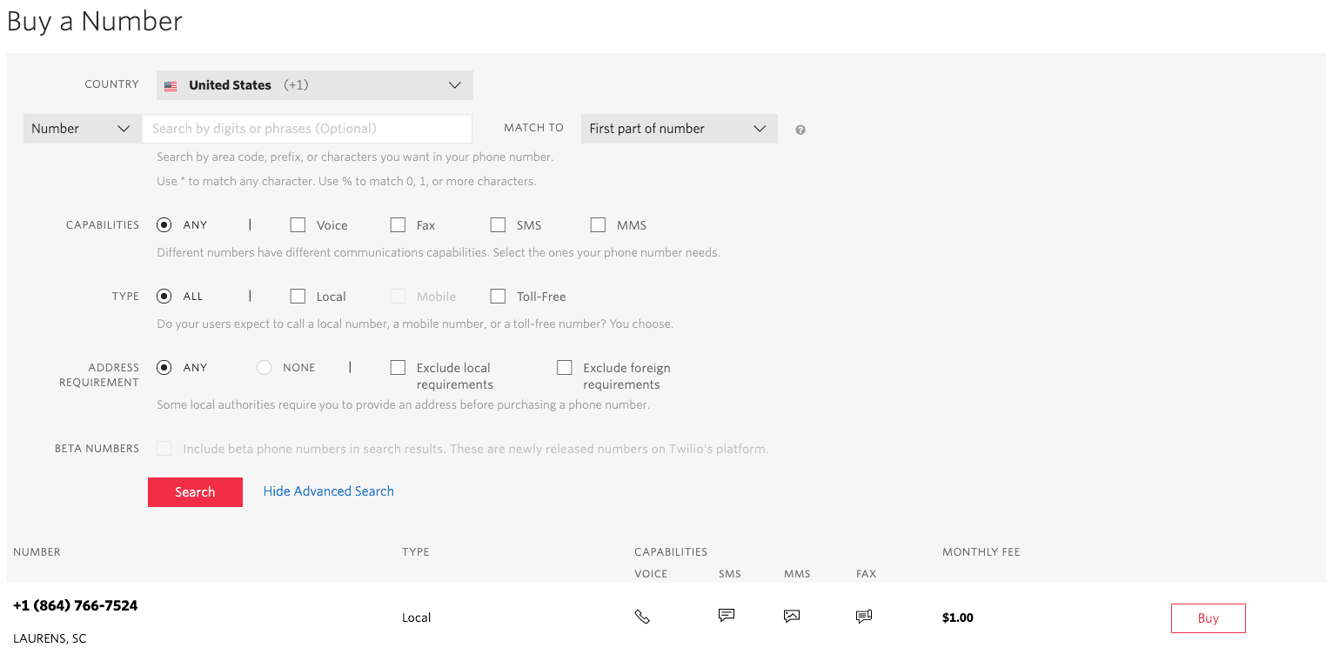Screen dimensions: 1333x654
Task: Open the Number search type dropdown
Action: [82, 128]
